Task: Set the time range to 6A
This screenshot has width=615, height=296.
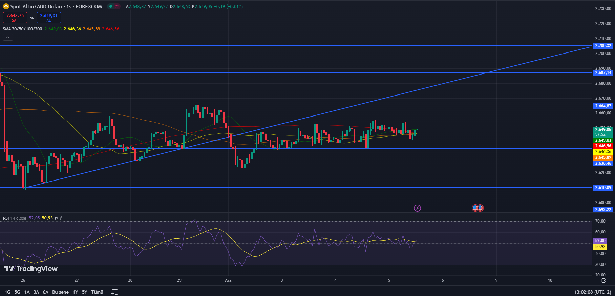Action: click(46, 292)
